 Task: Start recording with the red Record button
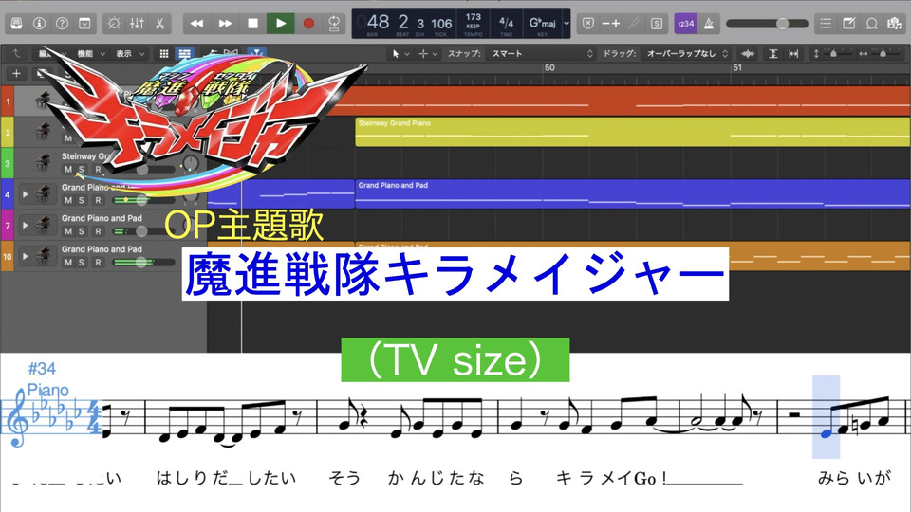click(x=308, y=23)
